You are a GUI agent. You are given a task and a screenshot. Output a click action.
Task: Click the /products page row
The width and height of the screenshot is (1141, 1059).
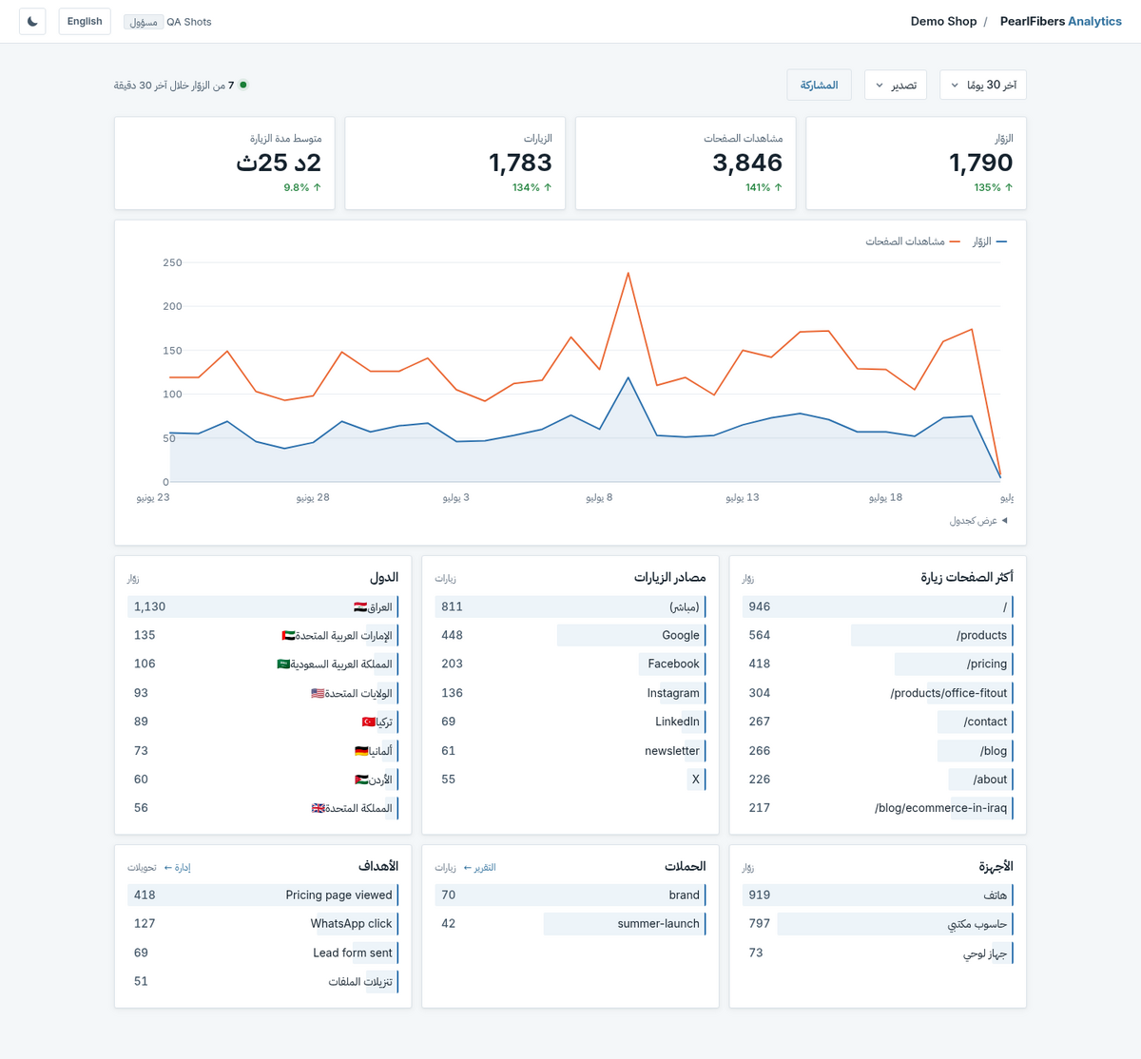point(878,635)
